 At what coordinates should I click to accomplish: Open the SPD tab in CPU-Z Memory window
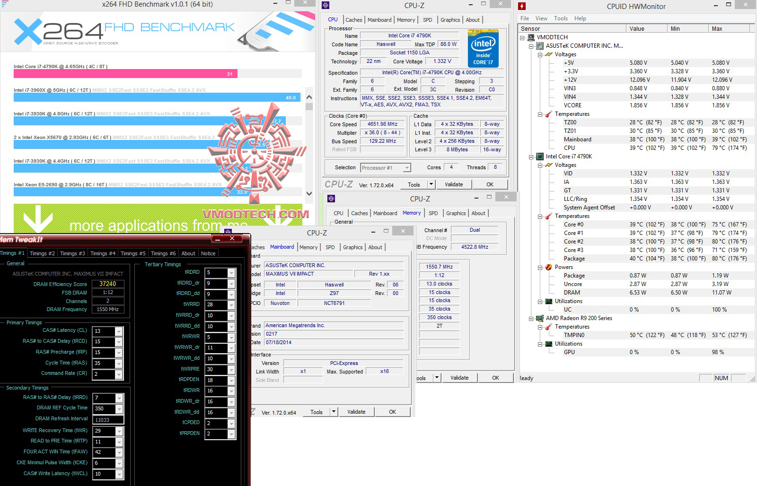pyautogui.click(x=433, y=213)
